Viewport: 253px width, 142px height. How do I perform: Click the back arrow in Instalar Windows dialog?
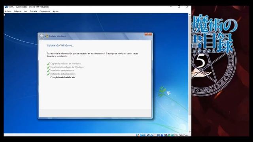[42, 36]
